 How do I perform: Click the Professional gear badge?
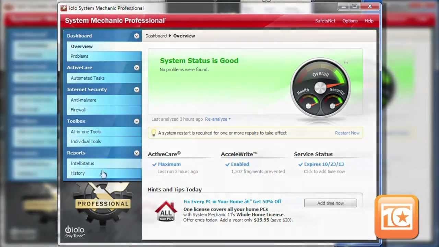pos(102,203)
